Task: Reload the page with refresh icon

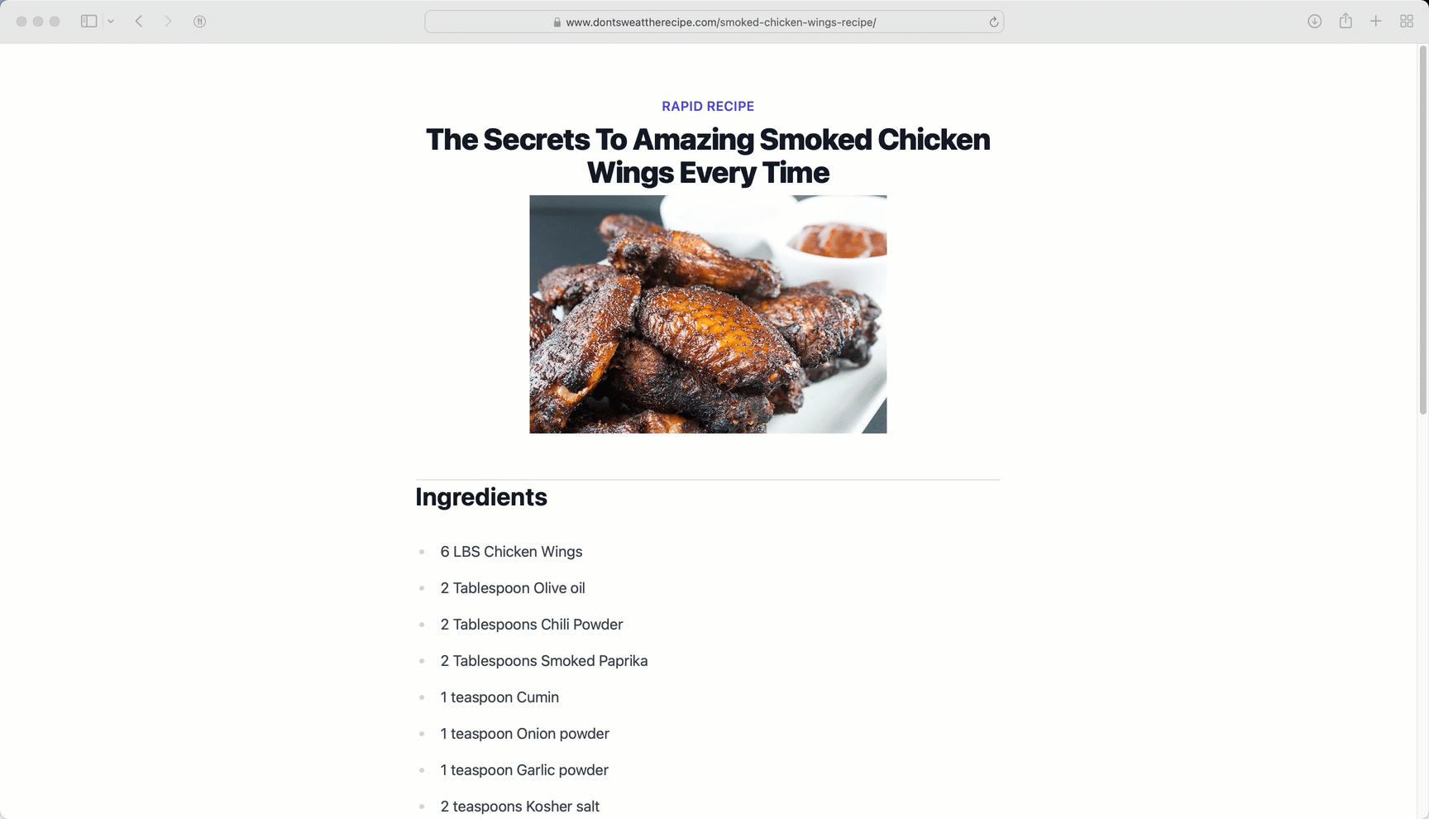Action: (994, 22)
